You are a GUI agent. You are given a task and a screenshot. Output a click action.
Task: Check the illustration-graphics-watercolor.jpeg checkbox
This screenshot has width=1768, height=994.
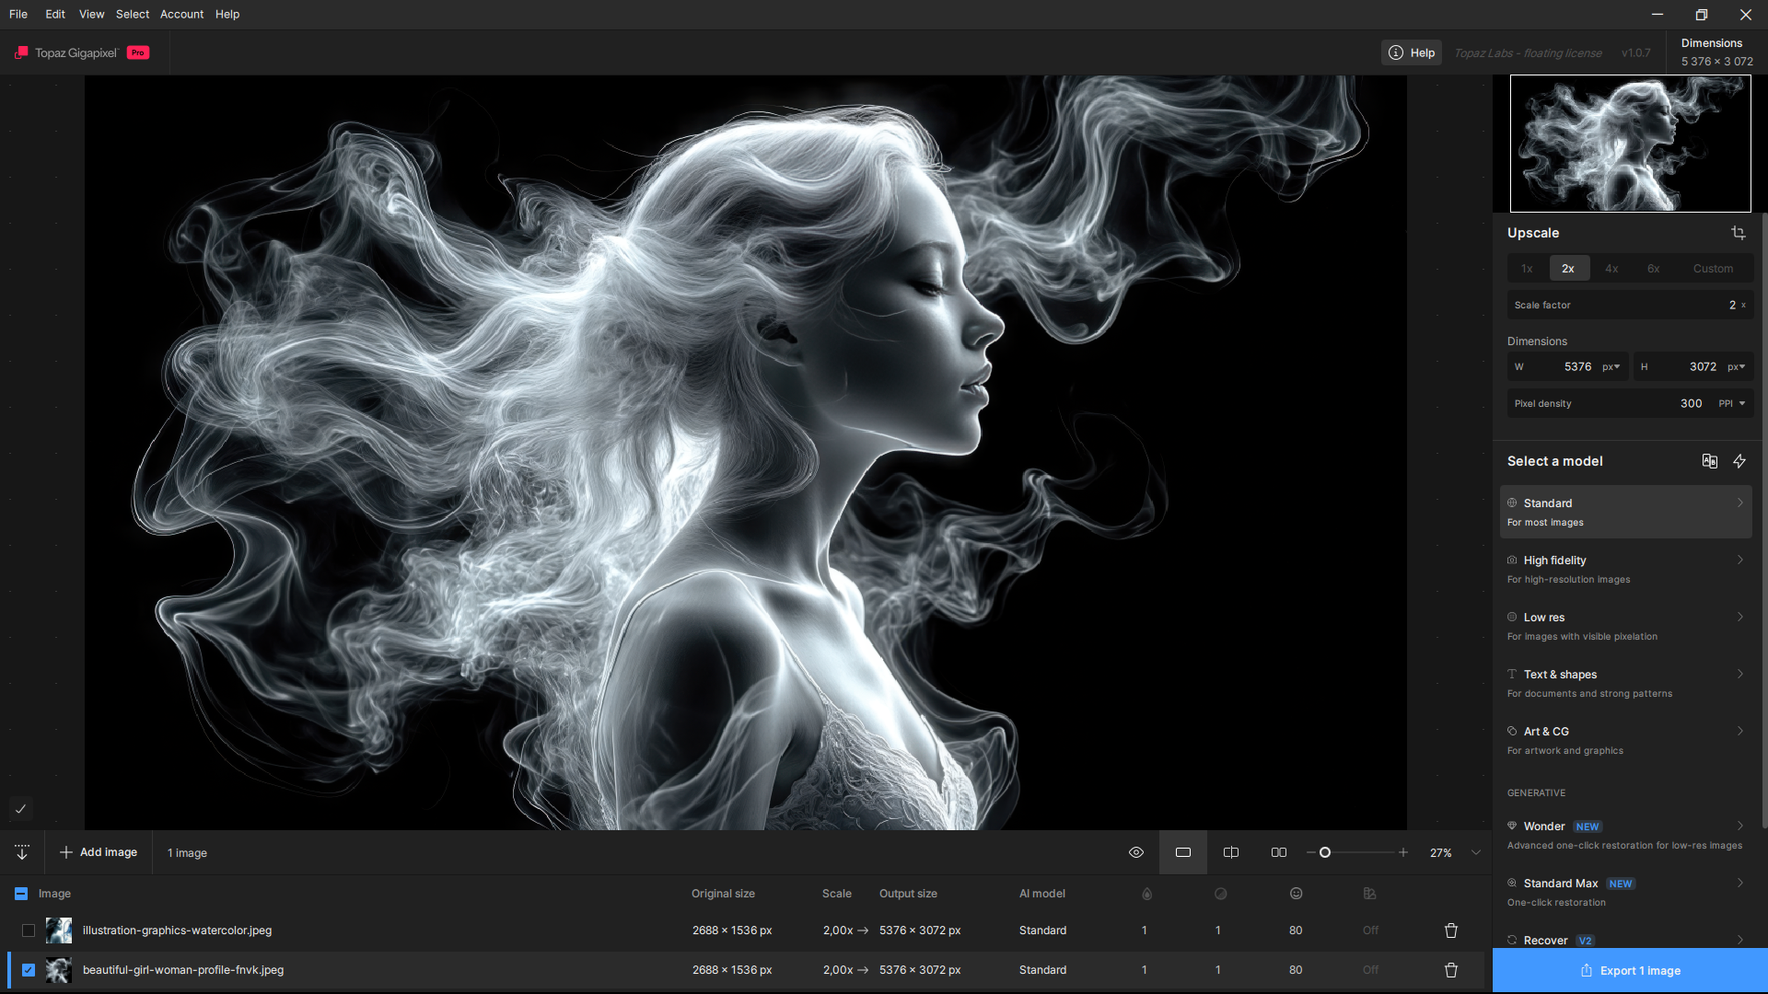29,930
